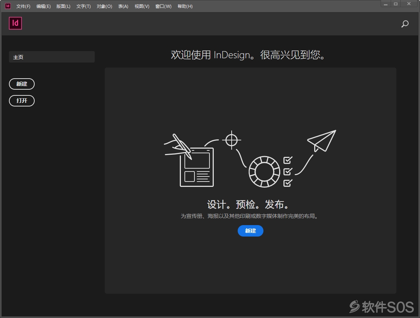Open the 文字(T) menu
This screenshot has width=420, height=318.
pos(83,6)
